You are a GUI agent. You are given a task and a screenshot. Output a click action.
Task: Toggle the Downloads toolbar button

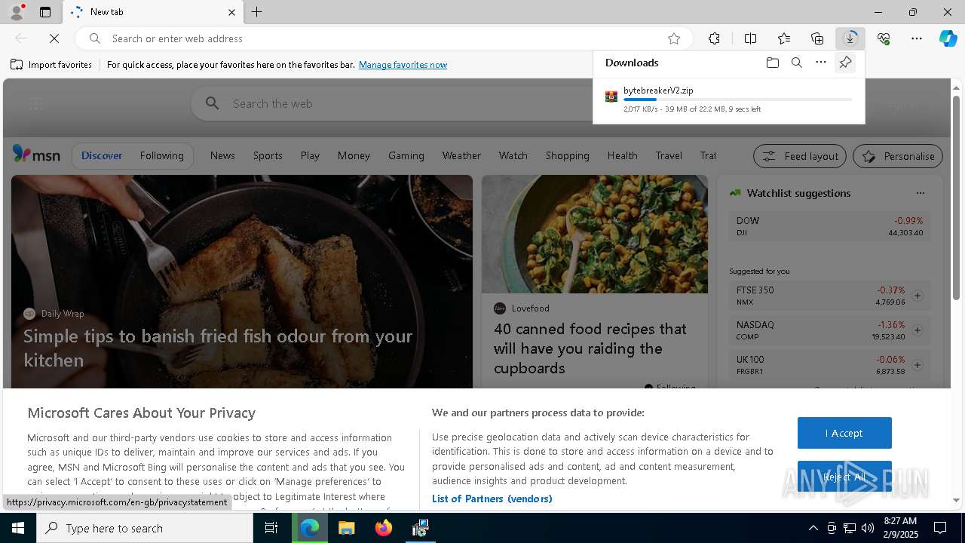pos(850,38)
